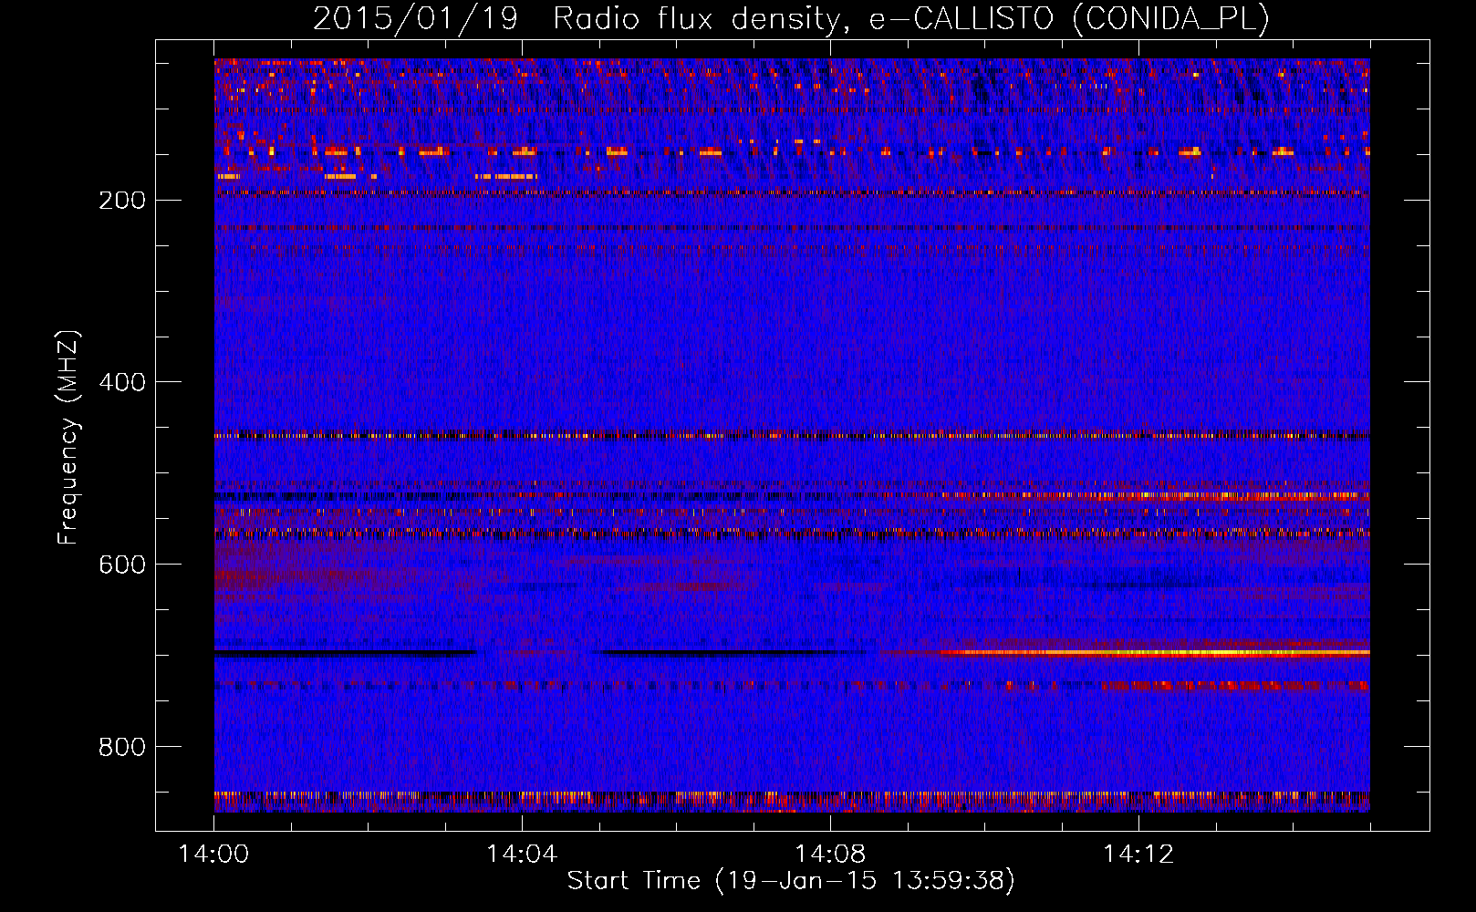
Task: Click the date "2015/01/19" in the title
Action: (x=415, y=18)
